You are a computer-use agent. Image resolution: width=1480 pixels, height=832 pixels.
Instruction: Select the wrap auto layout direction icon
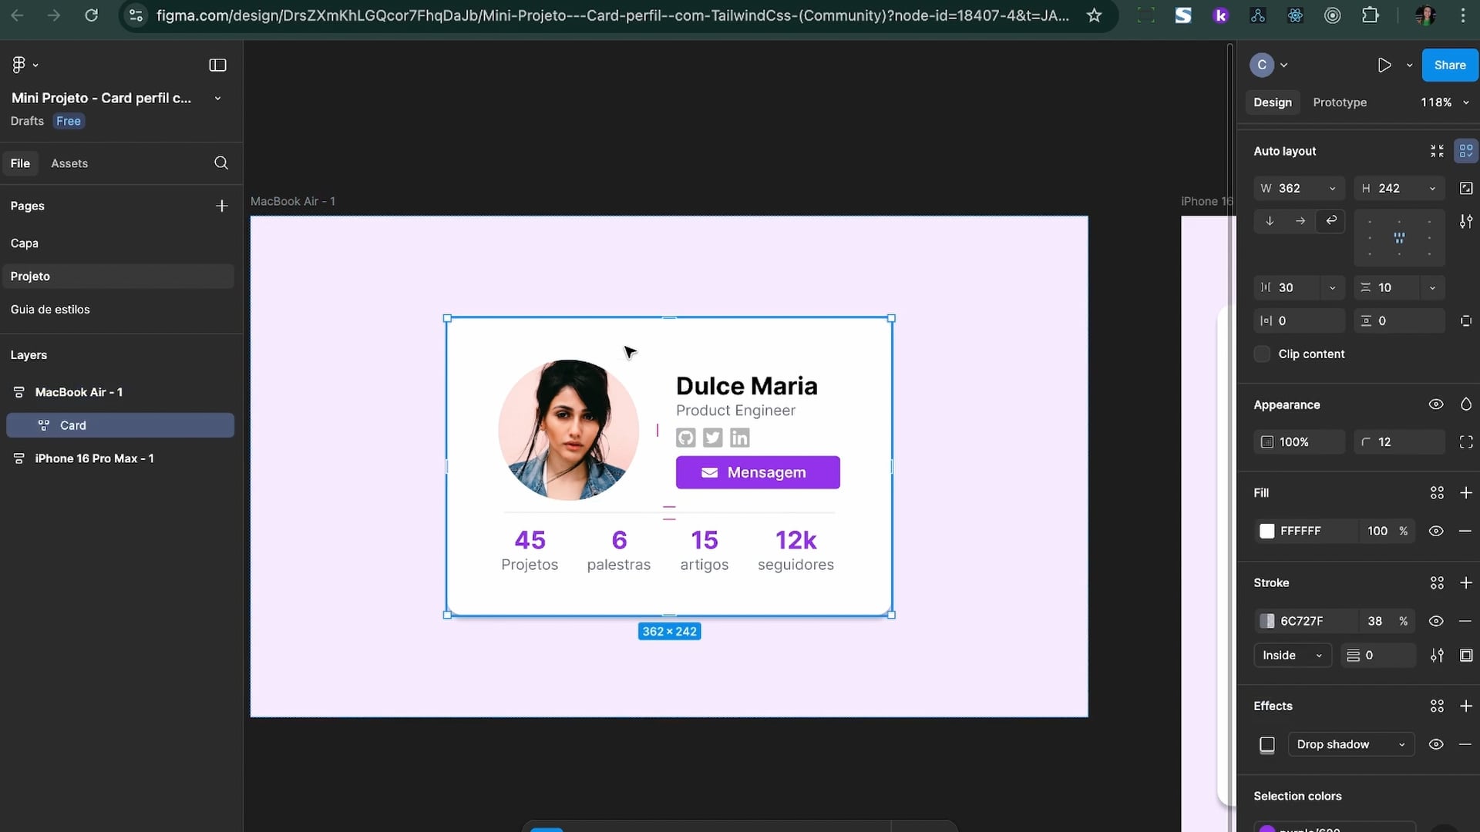1331,221
